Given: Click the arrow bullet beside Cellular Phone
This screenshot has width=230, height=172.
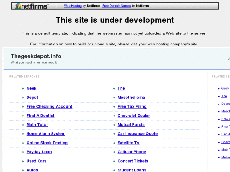Looking at the screenshot, I should 114,152.
